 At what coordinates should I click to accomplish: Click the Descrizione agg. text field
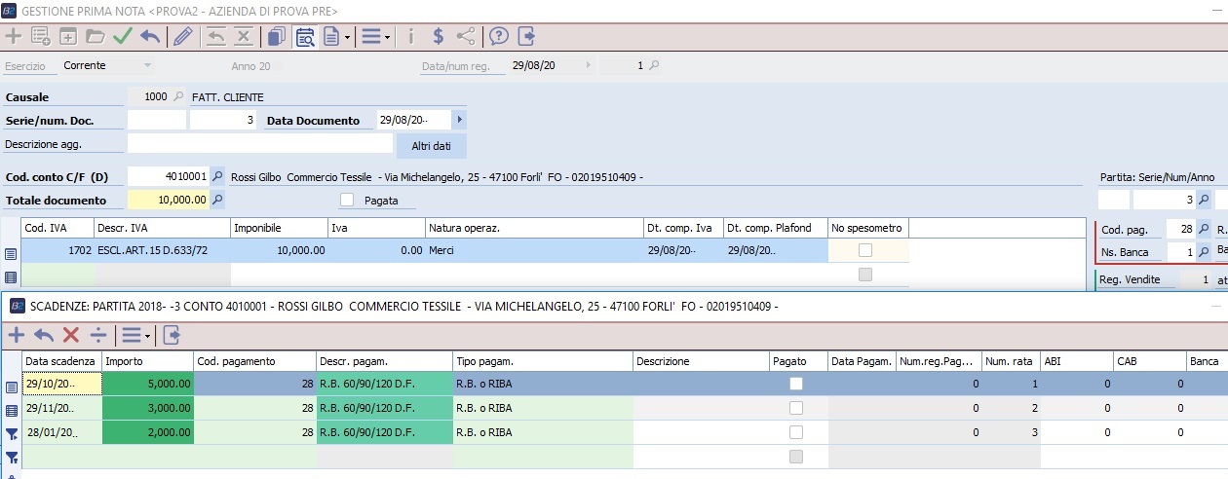pos(259,144)
